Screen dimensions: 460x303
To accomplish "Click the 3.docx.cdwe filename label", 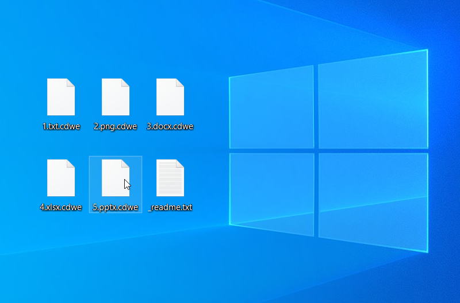I will [170, 126].
